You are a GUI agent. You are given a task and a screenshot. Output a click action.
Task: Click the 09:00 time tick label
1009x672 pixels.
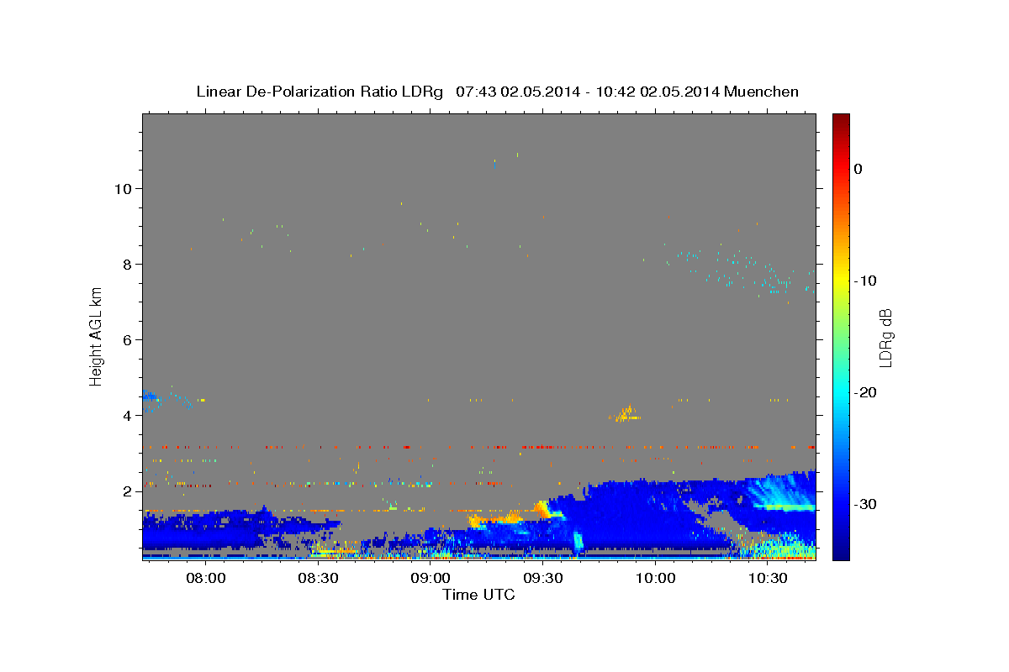[431, 578]
